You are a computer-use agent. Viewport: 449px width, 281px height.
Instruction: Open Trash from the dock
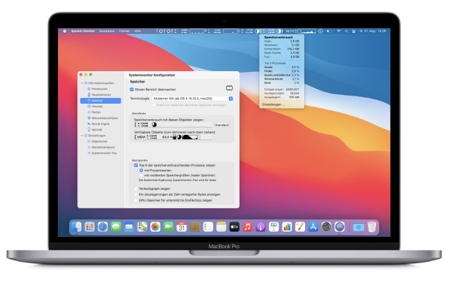(x=372, y=227)
